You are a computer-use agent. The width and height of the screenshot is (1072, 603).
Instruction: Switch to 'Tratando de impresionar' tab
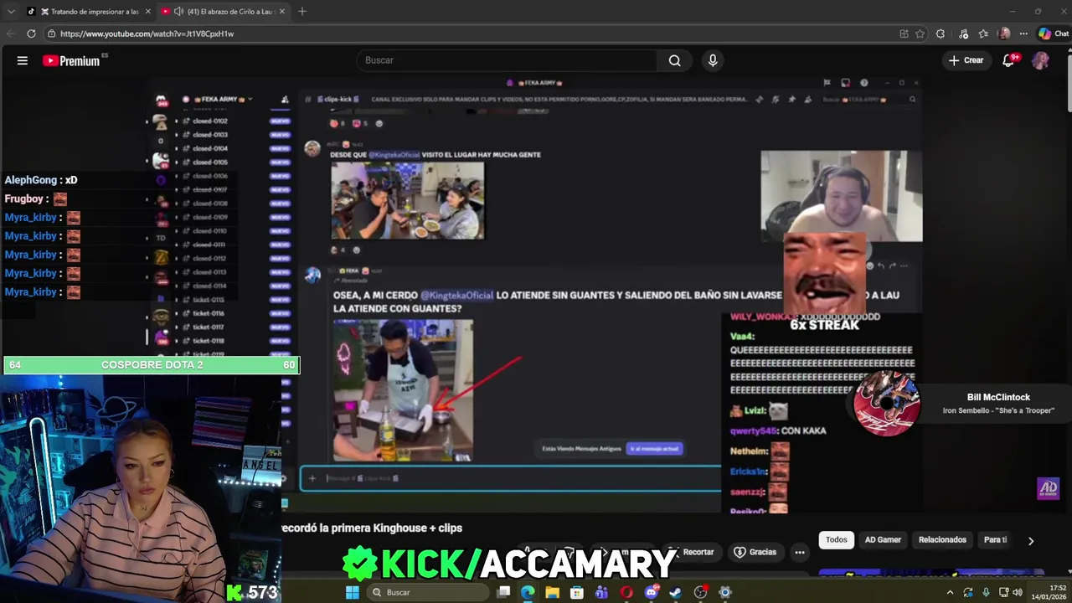point(89,12)
